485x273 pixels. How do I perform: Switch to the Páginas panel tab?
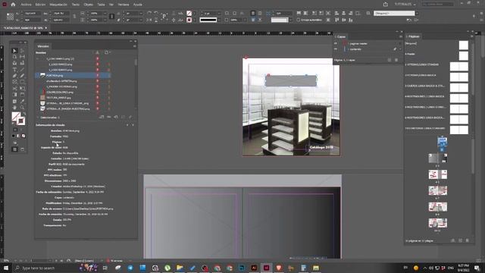[414, 36]
